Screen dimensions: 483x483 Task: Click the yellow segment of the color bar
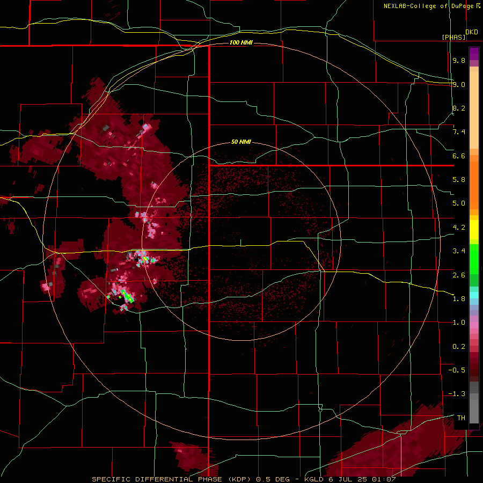(x=474, y=230)
